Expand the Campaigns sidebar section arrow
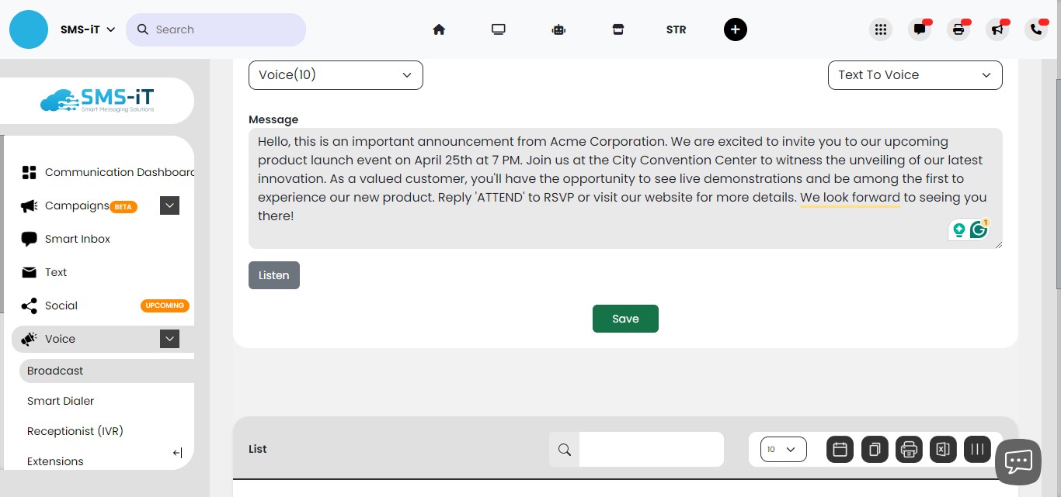 pyautogui.click(x=169, y=205)
